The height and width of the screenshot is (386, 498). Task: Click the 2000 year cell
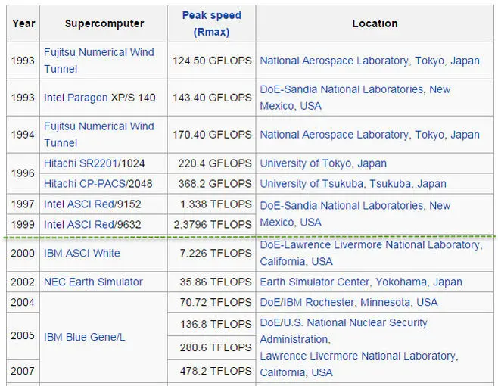23,254
